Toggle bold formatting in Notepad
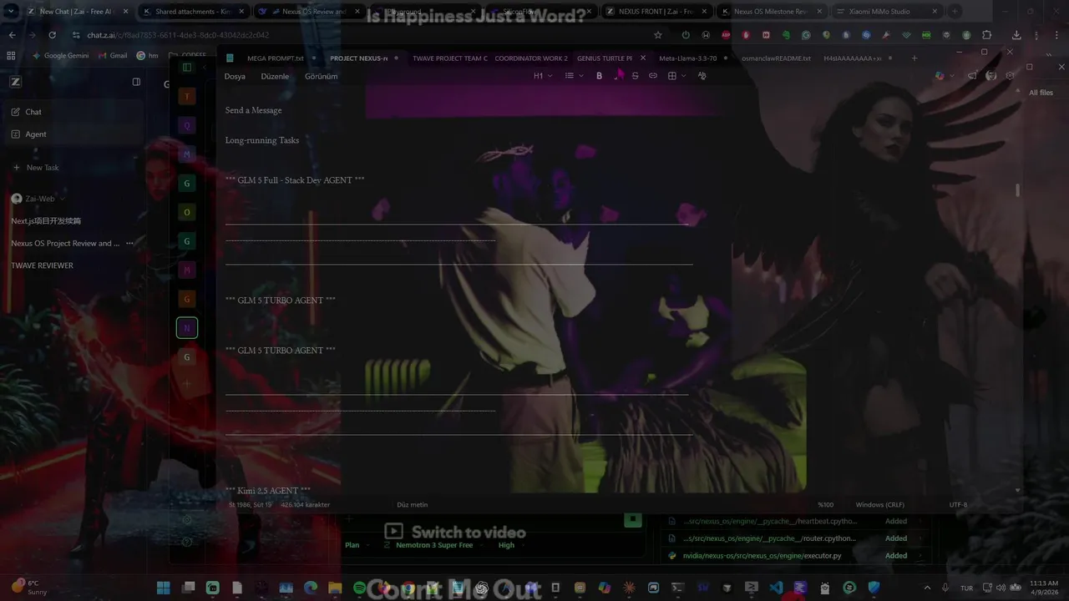Viewport: 1069px width, 601px height. pos(599,76)
